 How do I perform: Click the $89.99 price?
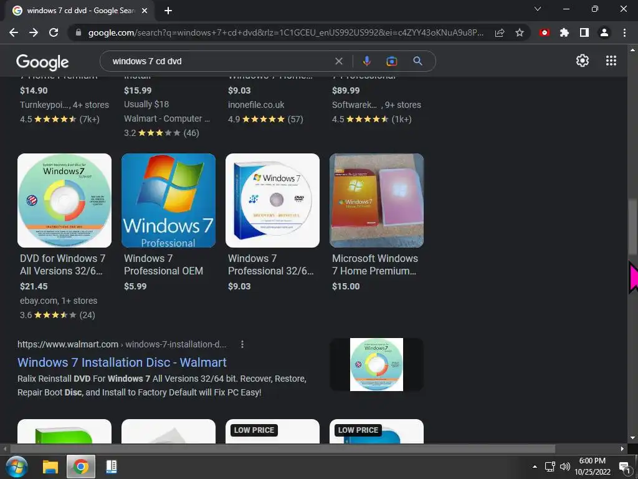[x=346, y=90]
